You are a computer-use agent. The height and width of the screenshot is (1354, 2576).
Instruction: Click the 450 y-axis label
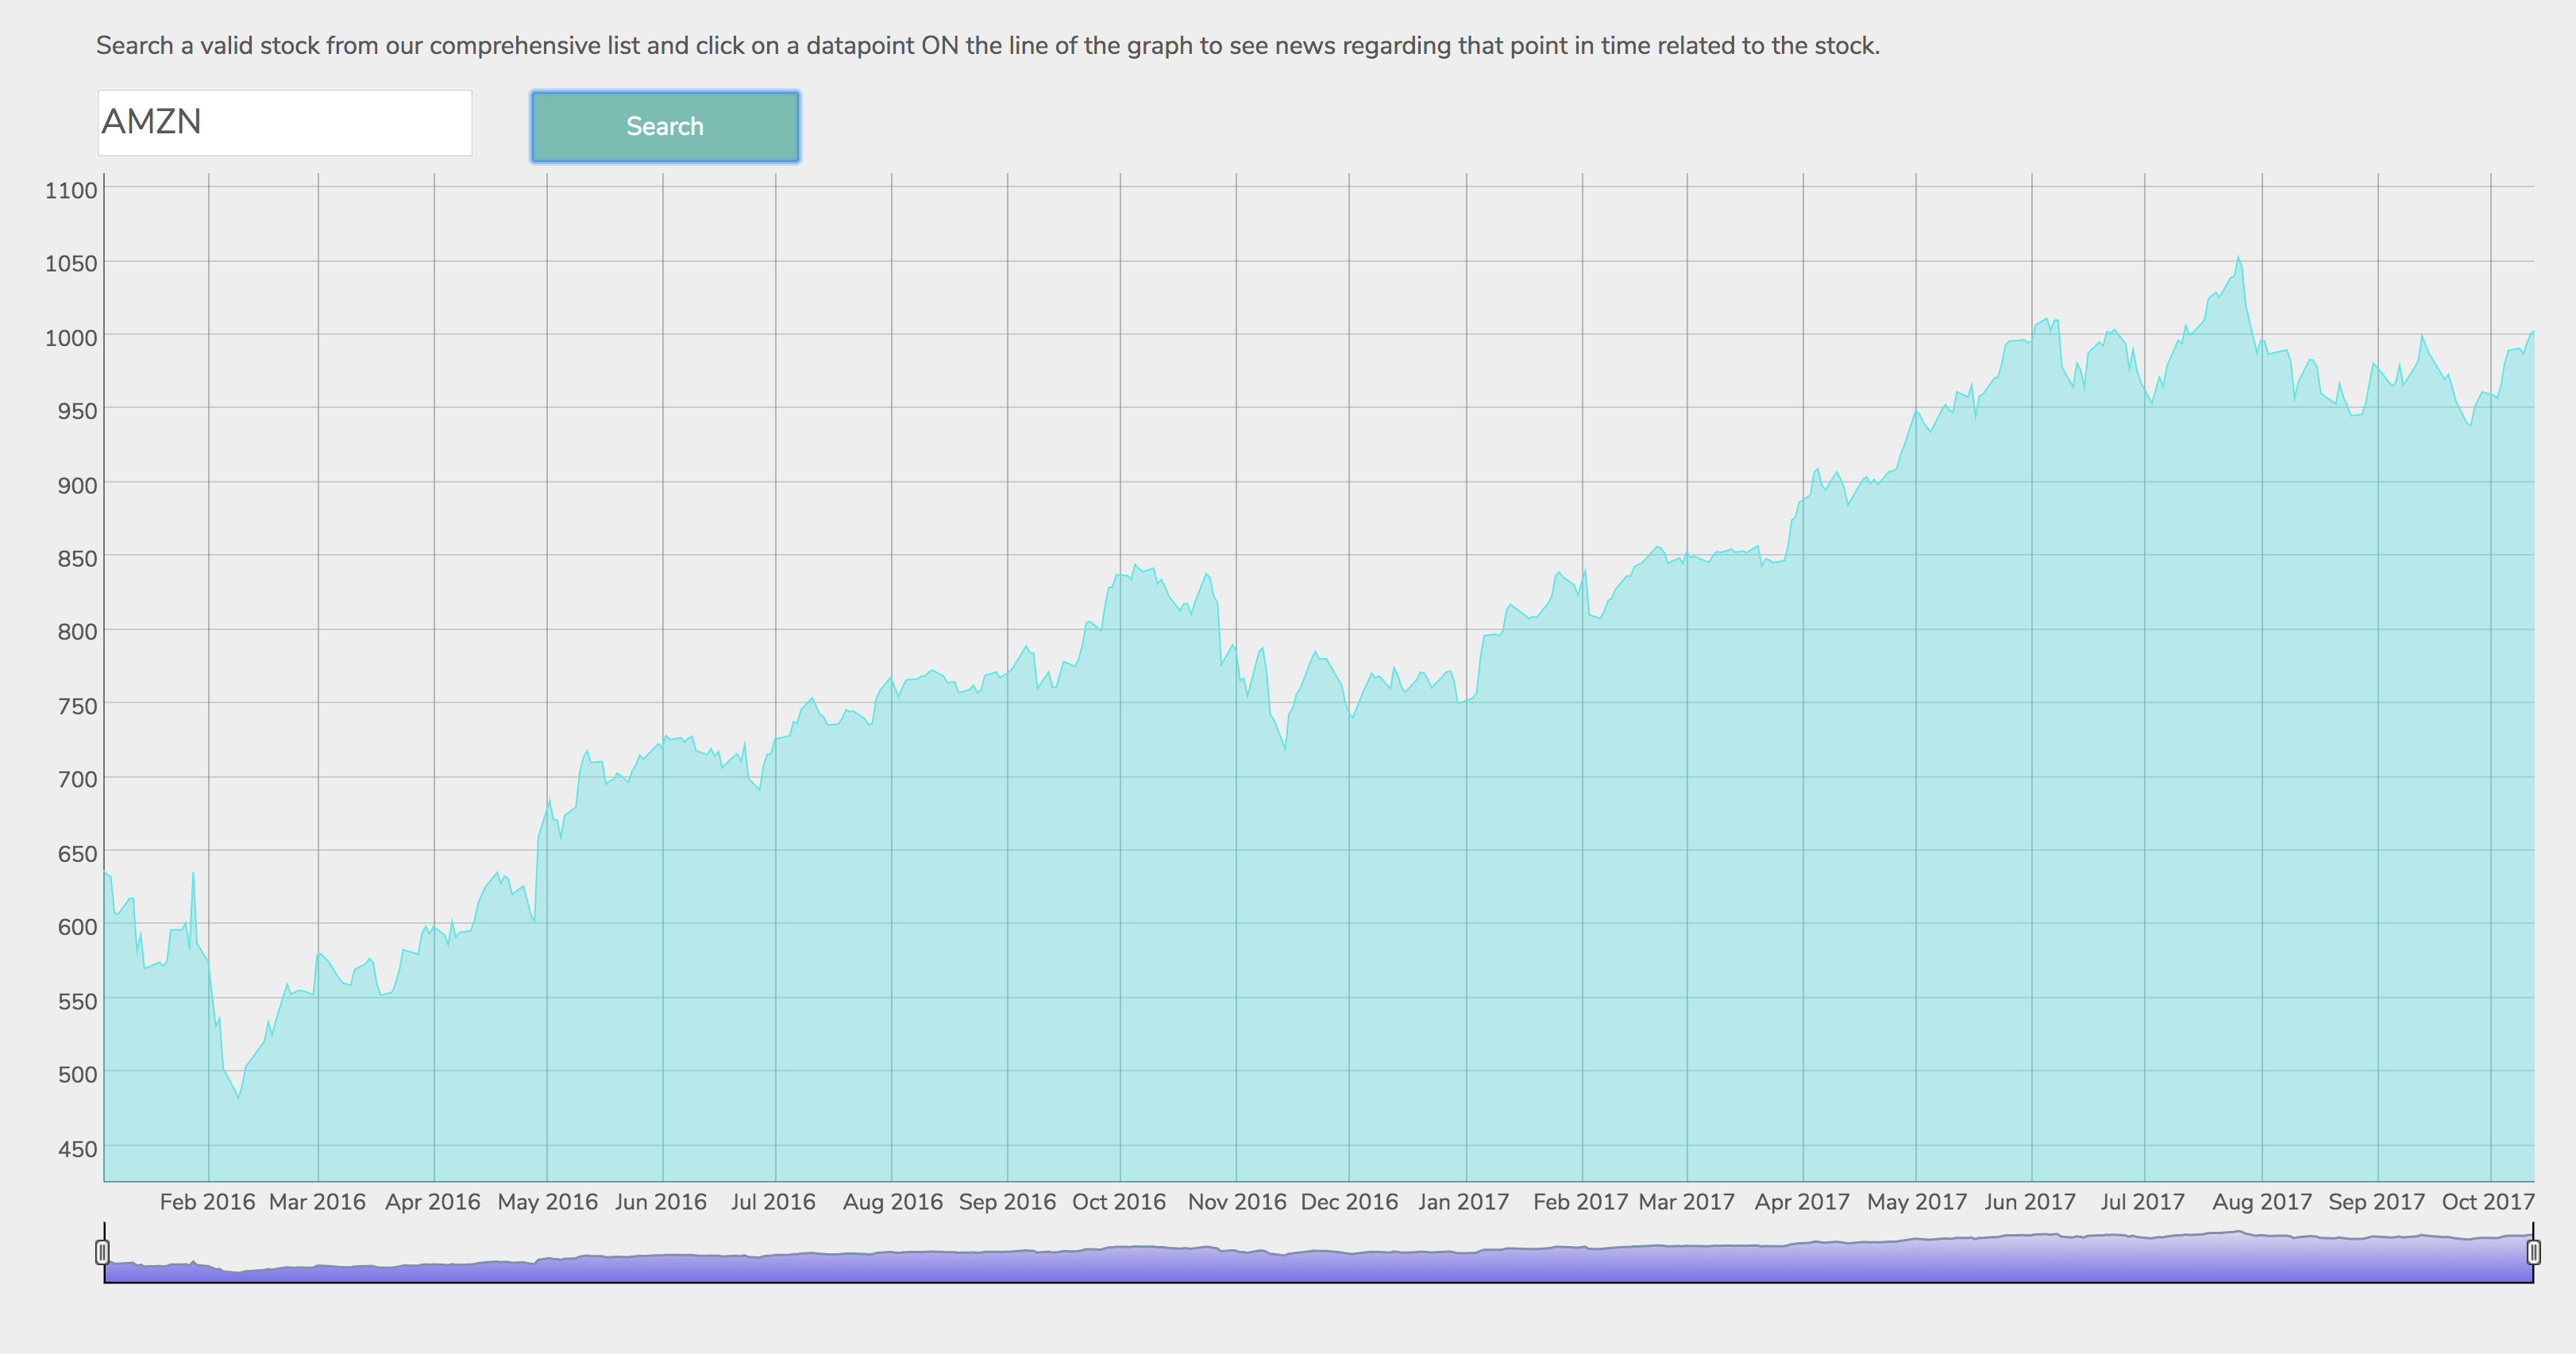click(x=77, y=1148)
